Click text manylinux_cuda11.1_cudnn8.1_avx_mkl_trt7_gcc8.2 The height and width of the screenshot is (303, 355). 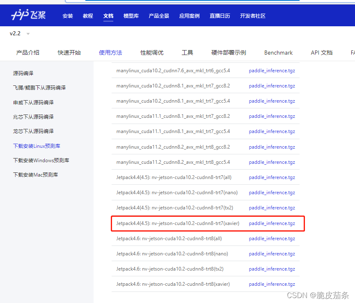(173, 116)
